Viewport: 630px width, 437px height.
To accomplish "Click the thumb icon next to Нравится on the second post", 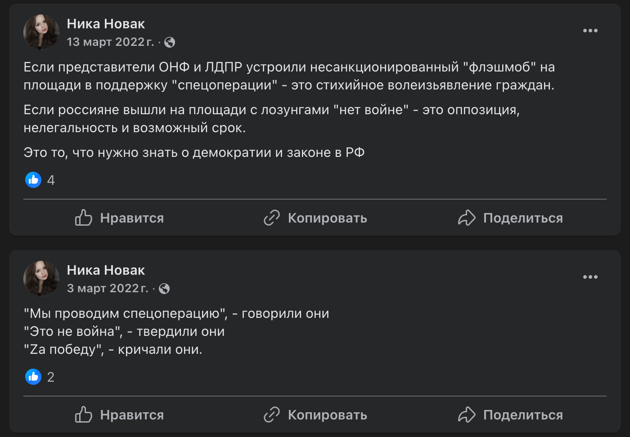I will [x=83, y=415].
